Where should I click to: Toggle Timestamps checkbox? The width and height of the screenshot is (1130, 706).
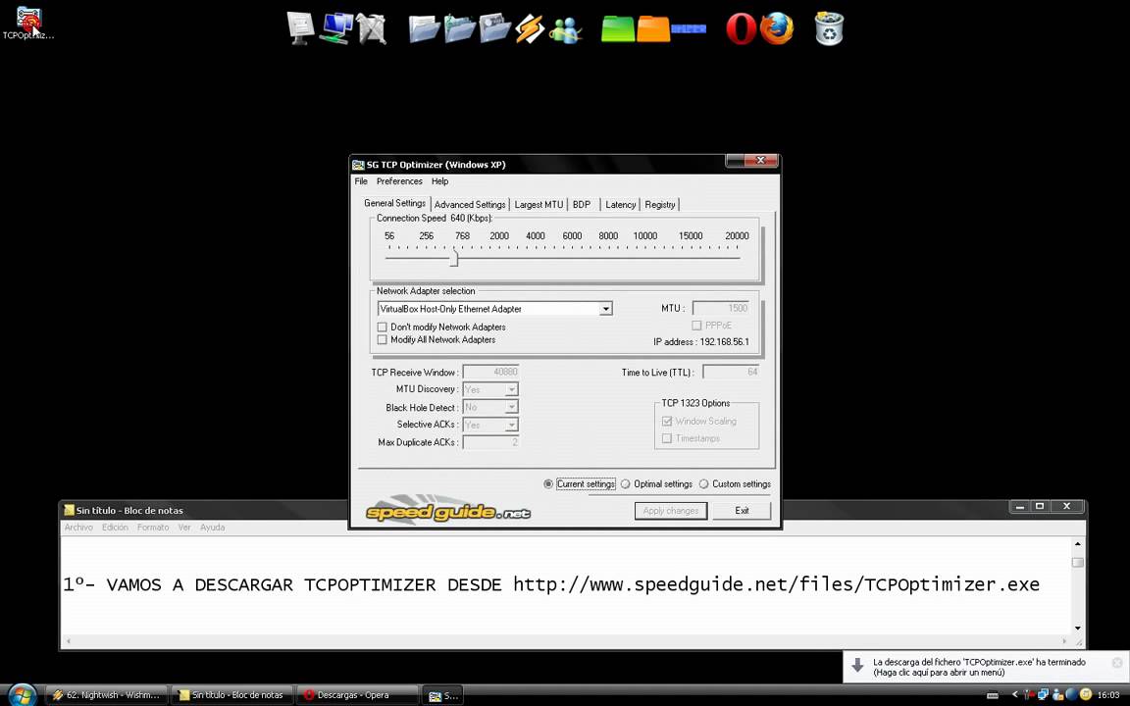point(667,438)
